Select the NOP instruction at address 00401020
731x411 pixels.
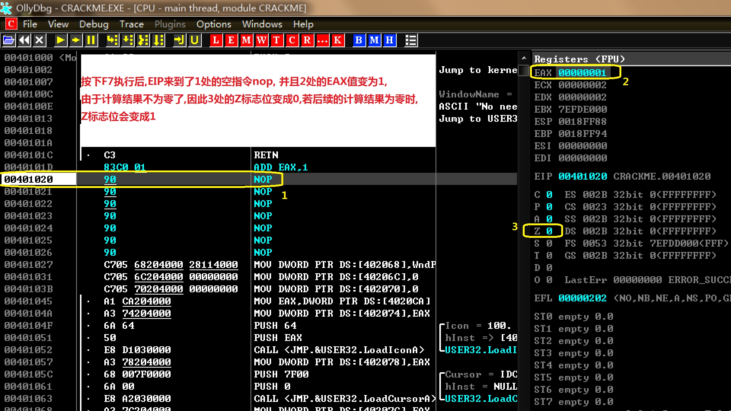pyautogui.click(x=263, y=179)
